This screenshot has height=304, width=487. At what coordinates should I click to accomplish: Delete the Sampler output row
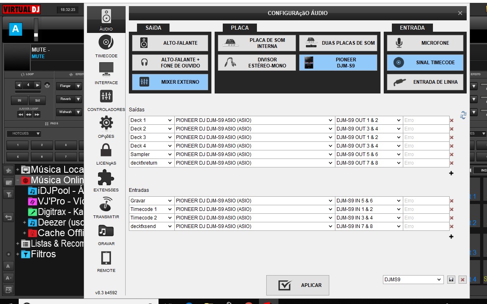point(452,154)
